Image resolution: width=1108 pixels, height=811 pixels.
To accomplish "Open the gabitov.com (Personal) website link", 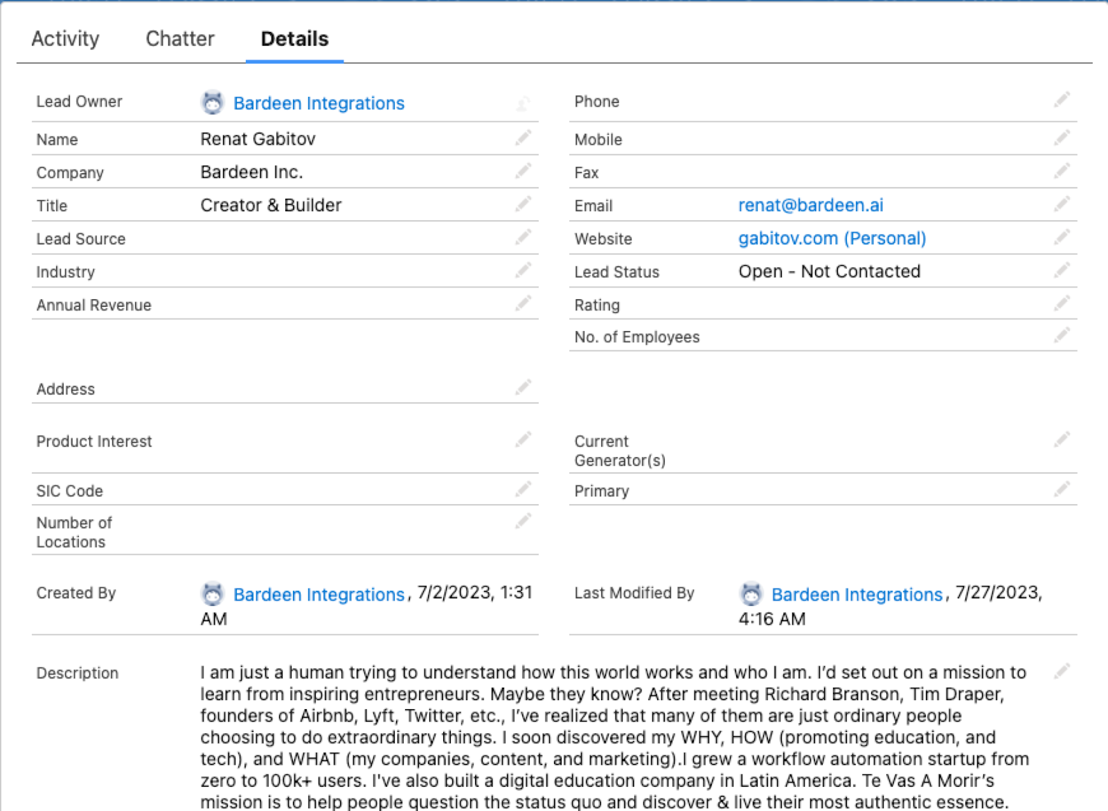I will point(832,239).
